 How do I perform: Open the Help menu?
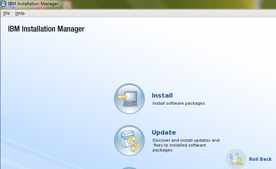[20, 13]
